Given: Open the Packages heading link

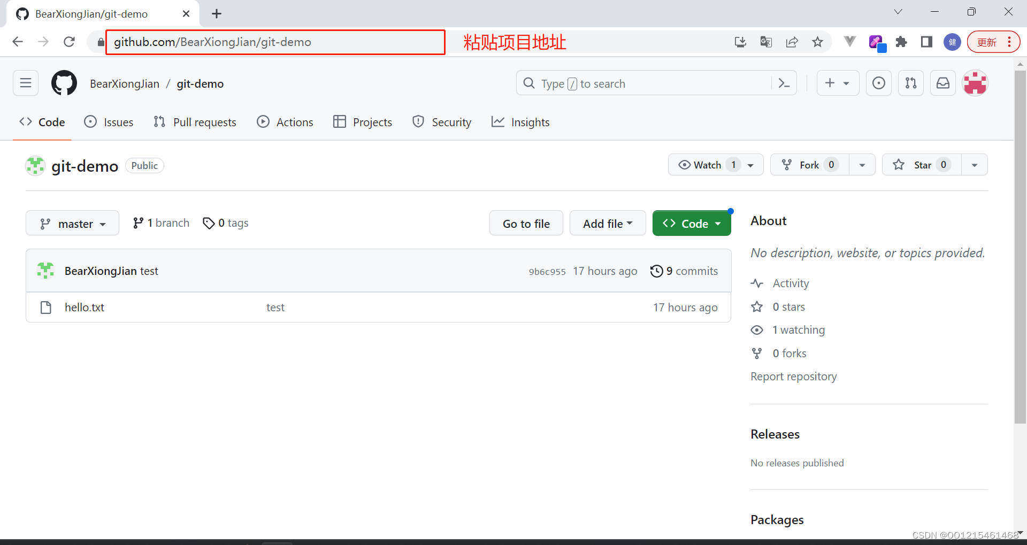Looking at the screenshot, I should tap(777, 520).
